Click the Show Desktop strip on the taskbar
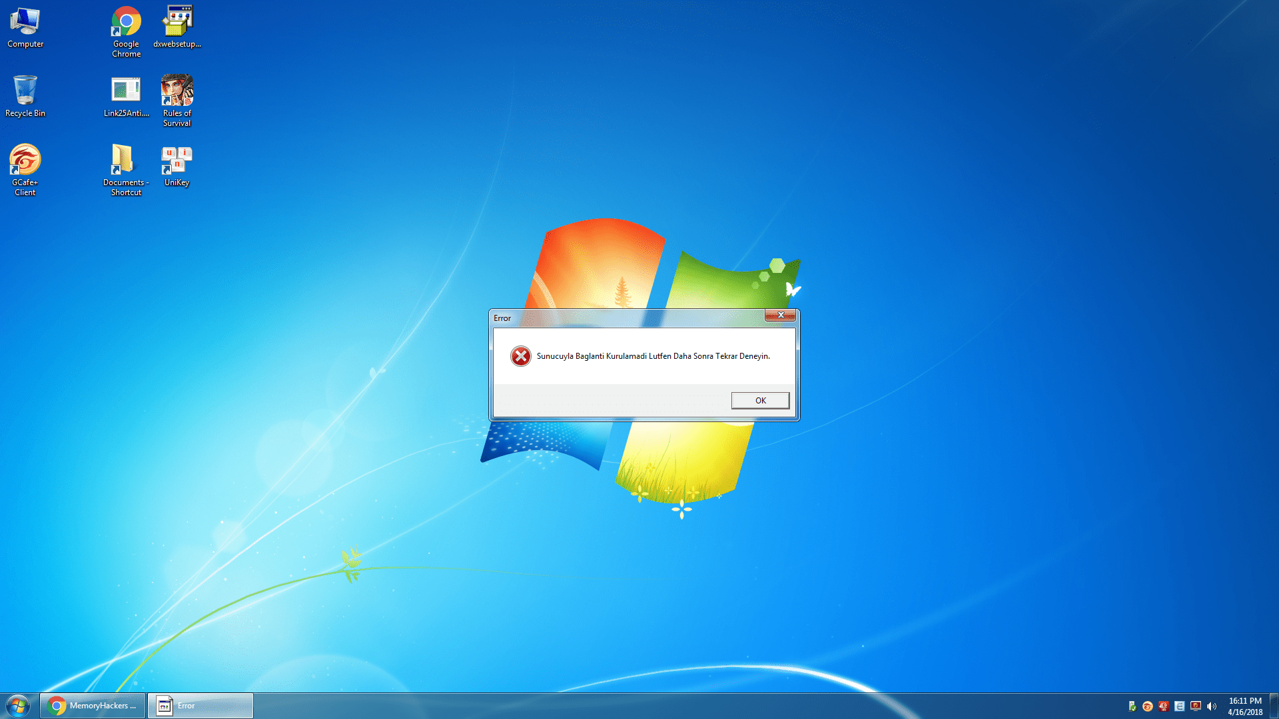1279x719 pixels. coord(1274,706)
